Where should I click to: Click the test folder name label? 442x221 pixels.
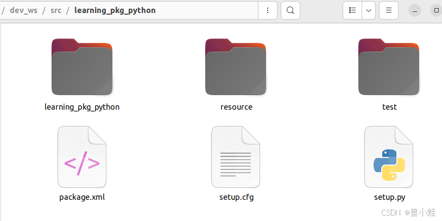tap(389, 107)
